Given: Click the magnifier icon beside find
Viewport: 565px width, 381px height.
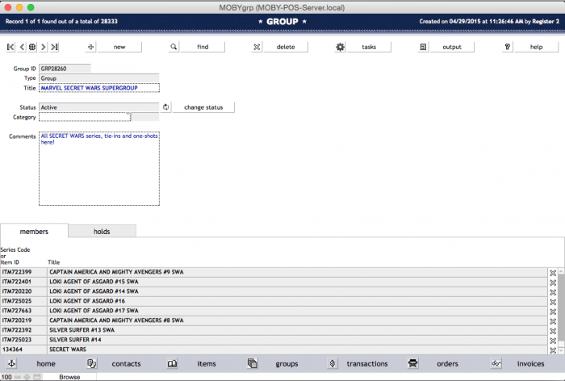Looking at the screenshot, I should (174, 47).
